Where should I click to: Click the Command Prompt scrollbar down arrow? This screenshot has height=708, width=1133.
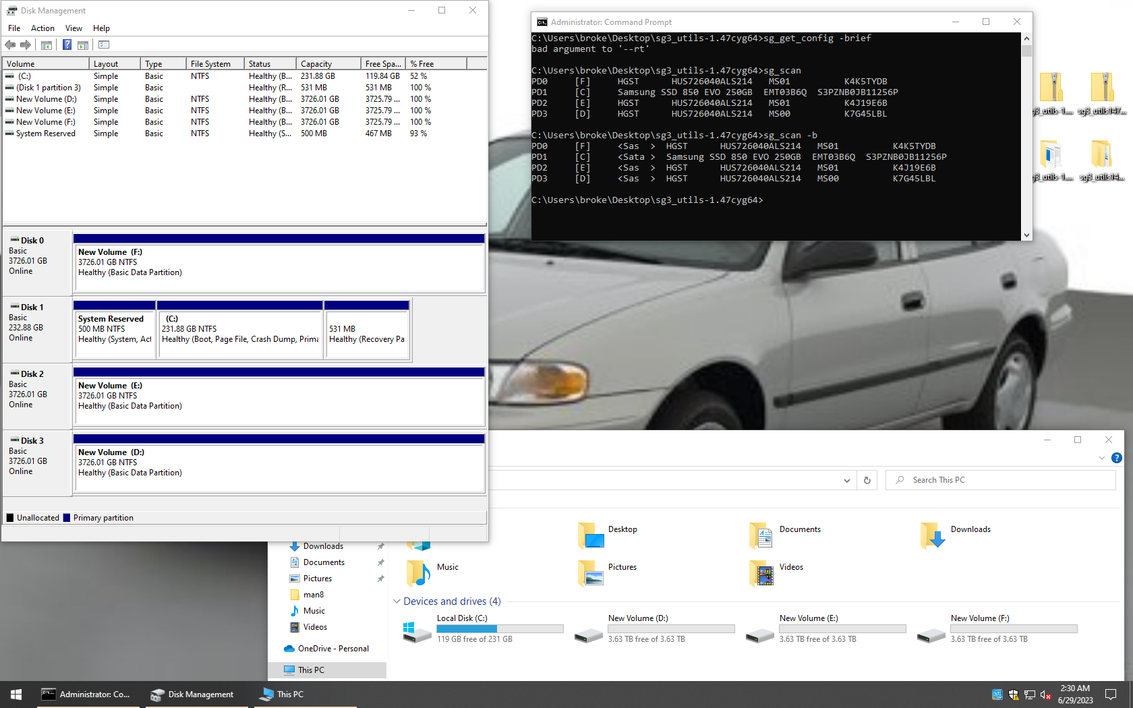1026,235
